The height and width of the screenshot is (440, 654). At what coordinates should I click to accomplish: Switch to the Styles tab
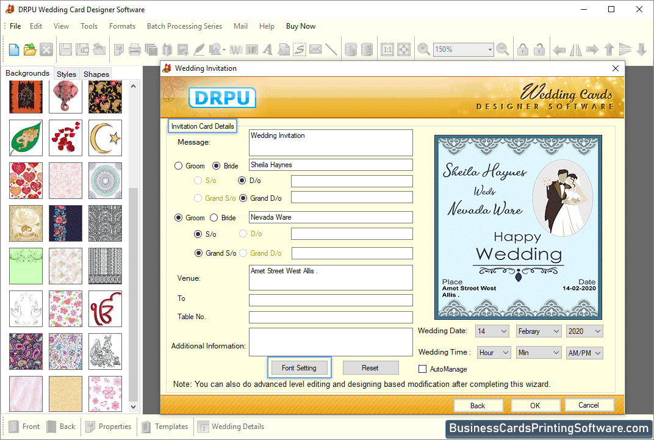point(66,74)
